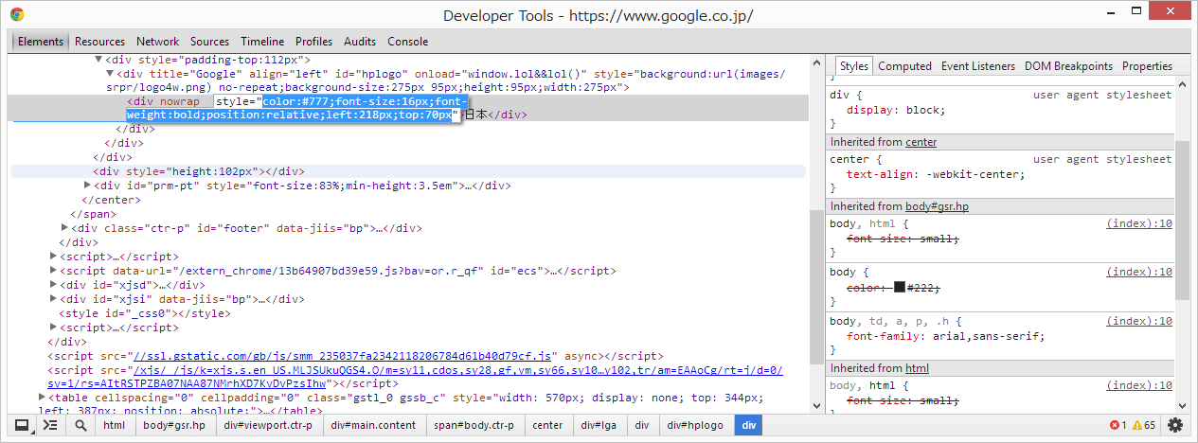Click the text-align: -webkit-center property
This screenshot has width=1198, height=443.
point(936,174)
